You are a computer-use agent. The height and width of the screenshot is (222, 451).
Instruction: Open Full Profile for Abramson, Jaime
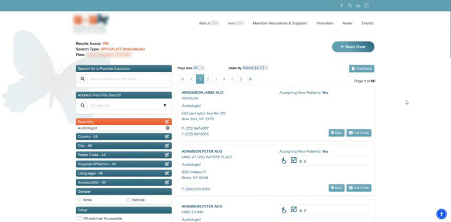(359, 133)
